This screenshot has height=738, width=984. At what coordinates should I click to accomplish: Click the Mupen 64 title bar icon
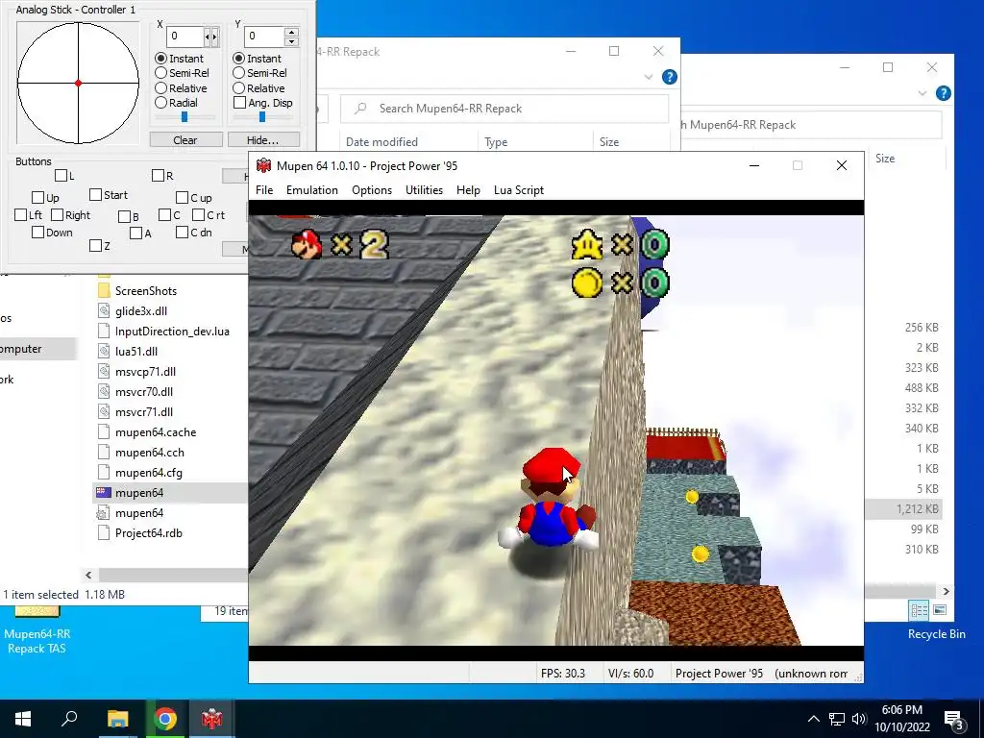point(263,165)
